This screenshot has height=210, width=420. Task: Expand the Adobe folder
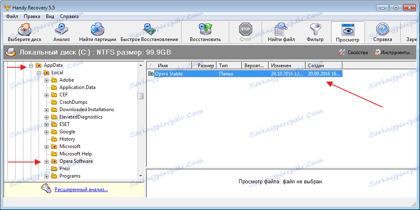click(x=46, y=80)
